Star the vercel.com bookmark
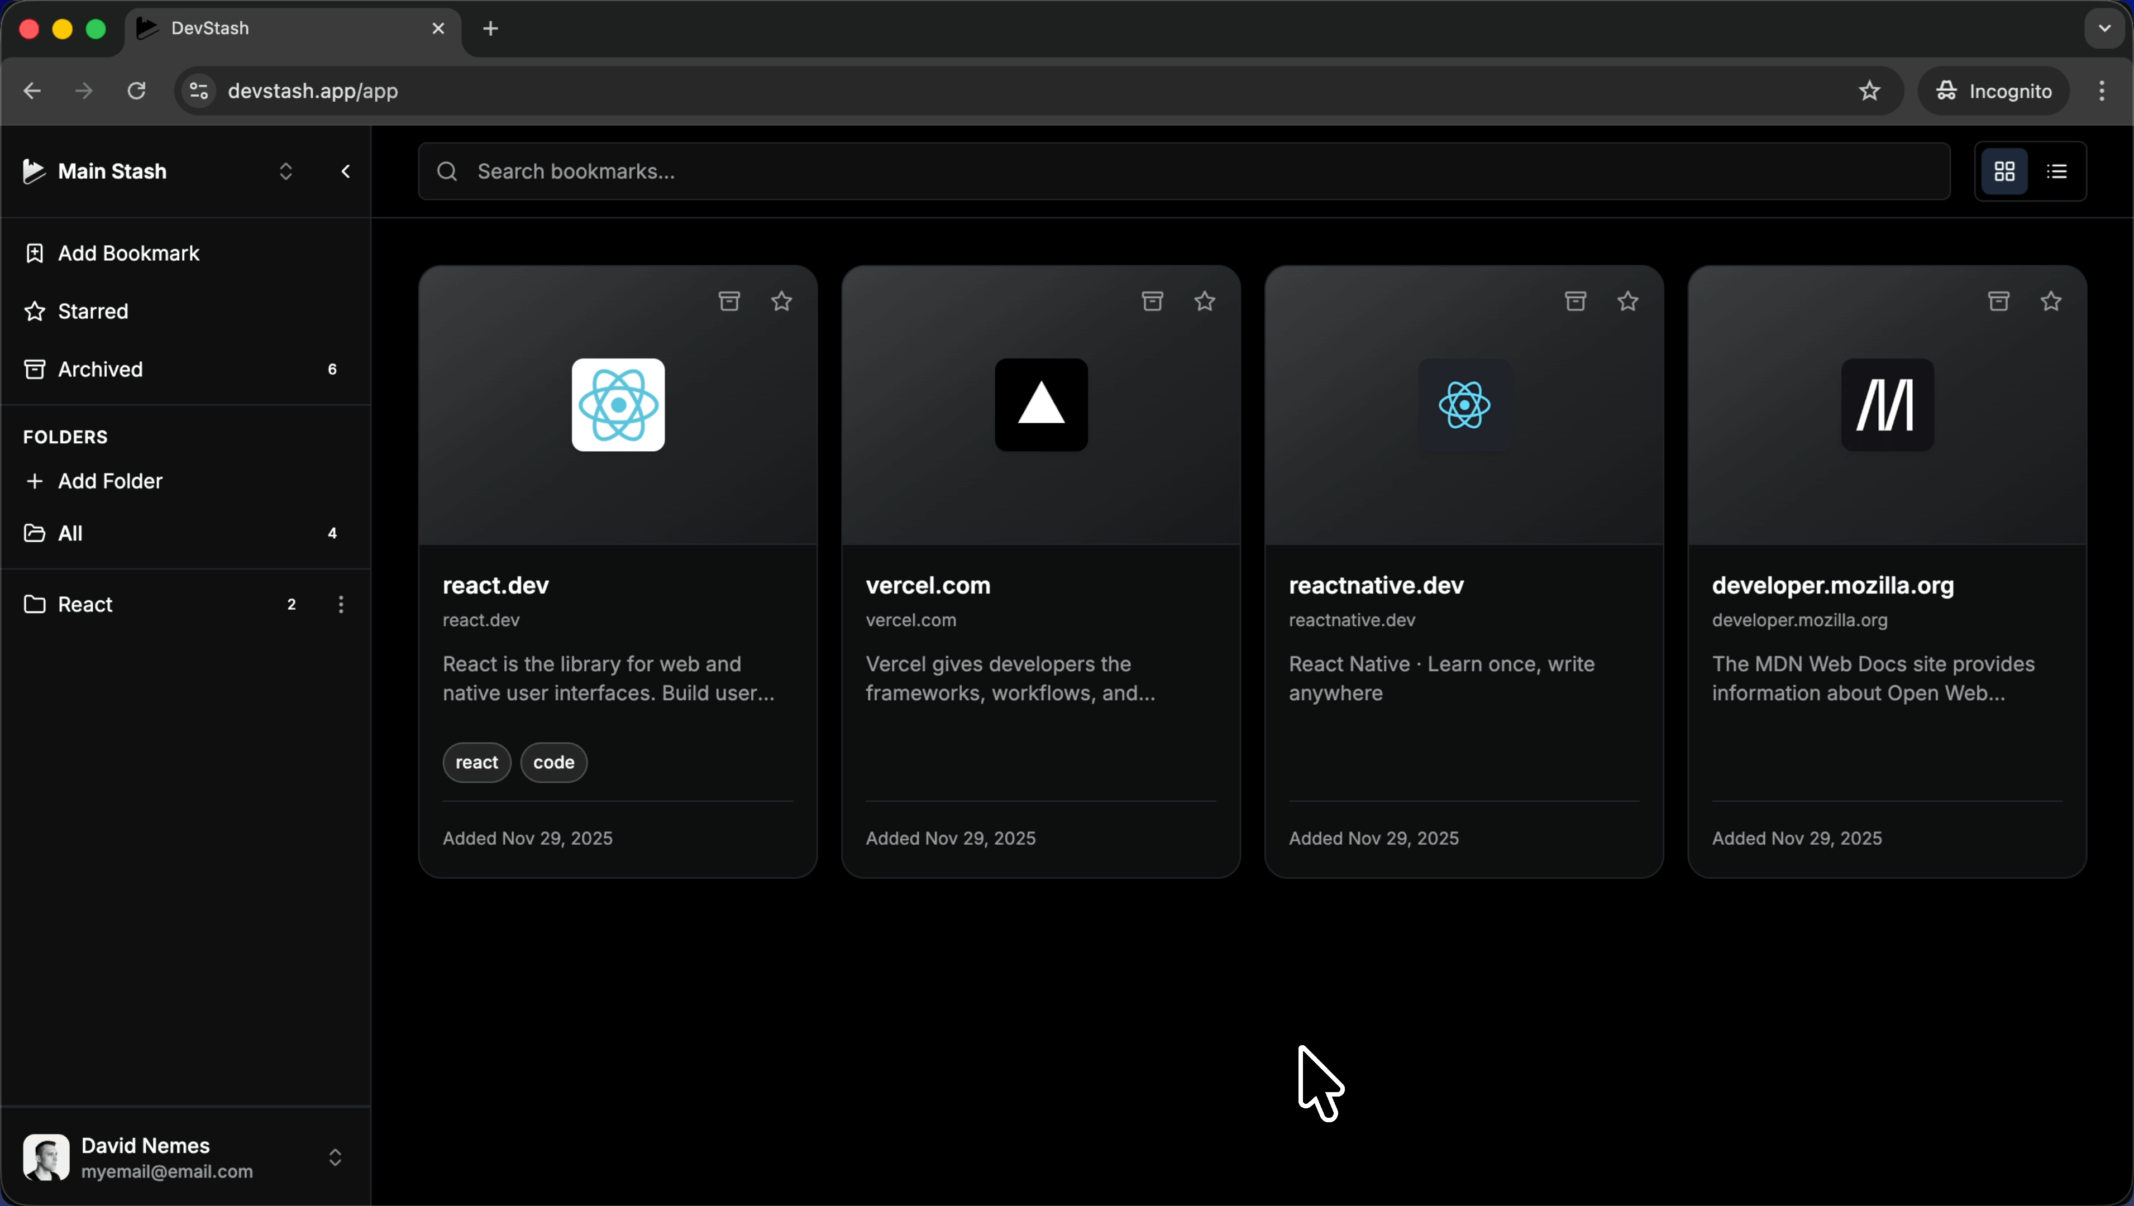 1205,301
